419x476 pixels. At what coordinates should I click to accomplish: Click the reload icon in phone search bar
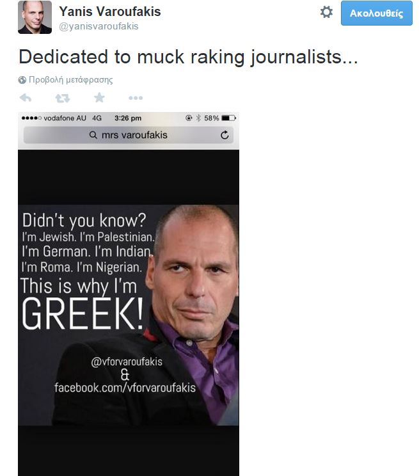[x=224, y=135]
